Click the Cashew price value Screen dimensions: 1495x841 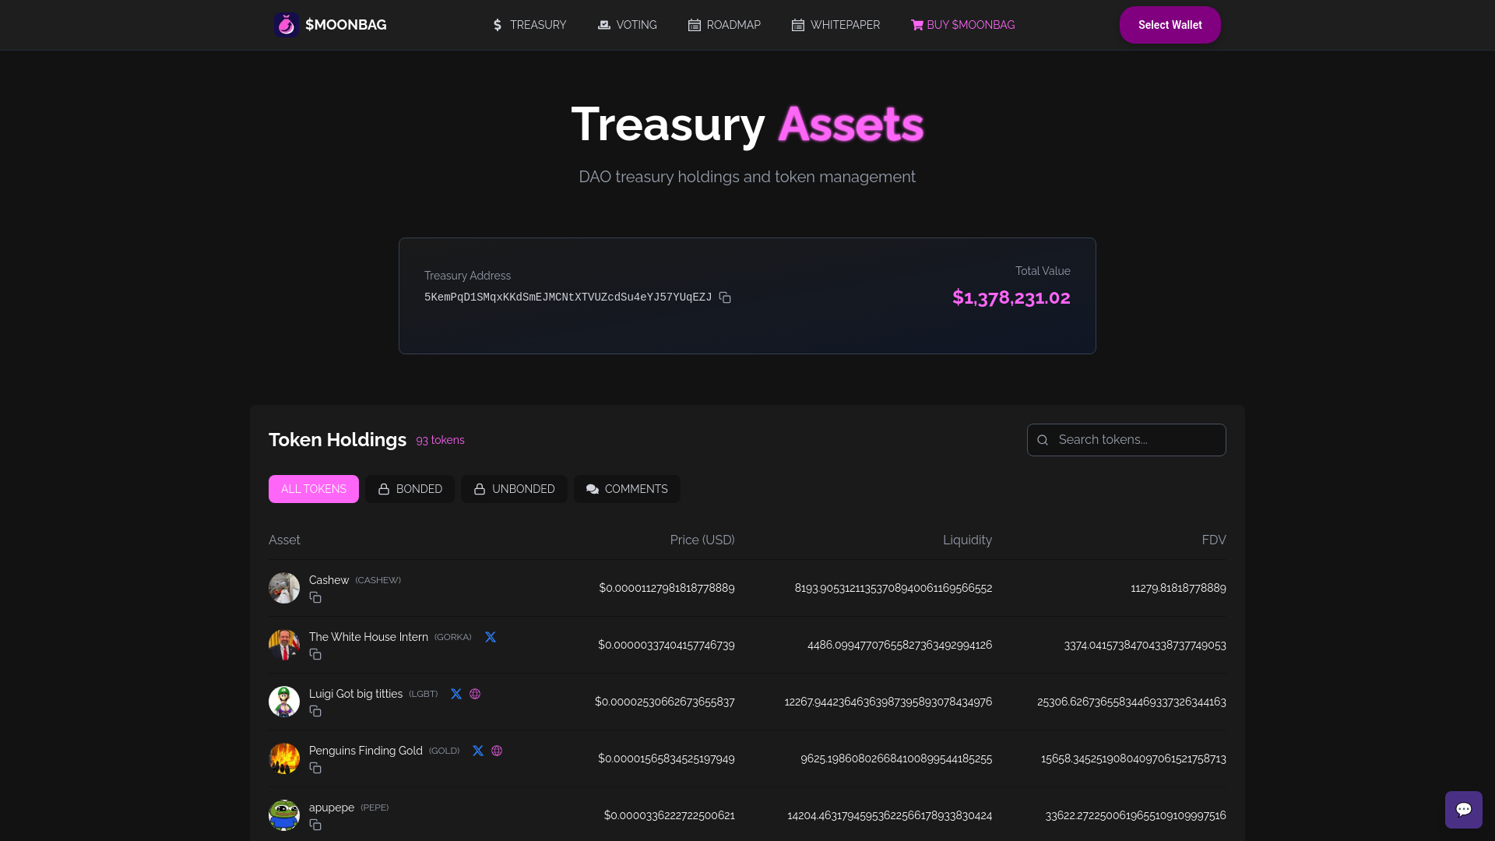pos(667,588)
